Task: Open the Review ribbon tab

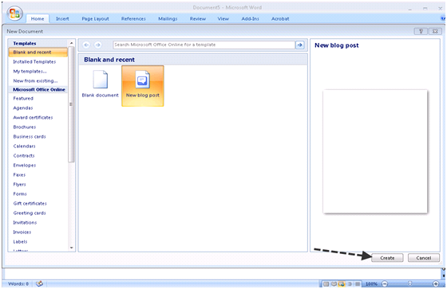Action: click(x=198, y=19)
